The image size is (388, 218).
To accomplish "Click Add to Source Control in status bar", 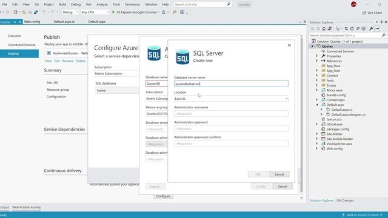I will pos(363,215).
